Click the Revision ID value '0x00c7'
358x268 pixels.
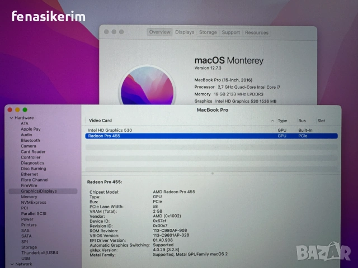click(160, 226)
